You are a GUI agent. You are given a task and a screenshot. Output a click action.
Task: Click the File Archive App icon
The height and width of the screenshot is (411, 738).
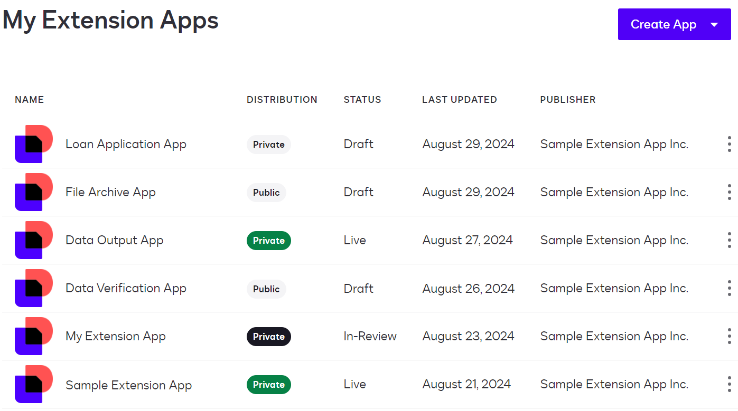coord(33,192)
